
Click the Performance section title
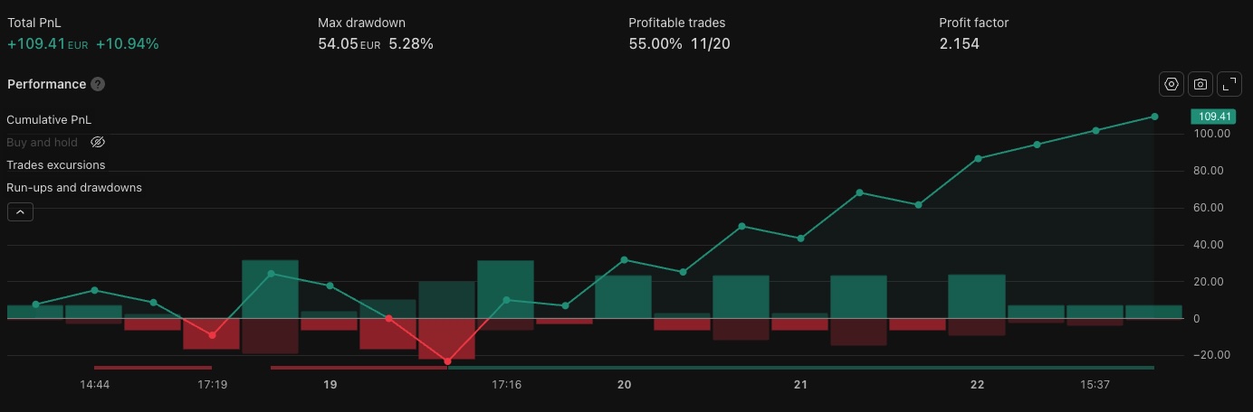click(x=46, y=84)
